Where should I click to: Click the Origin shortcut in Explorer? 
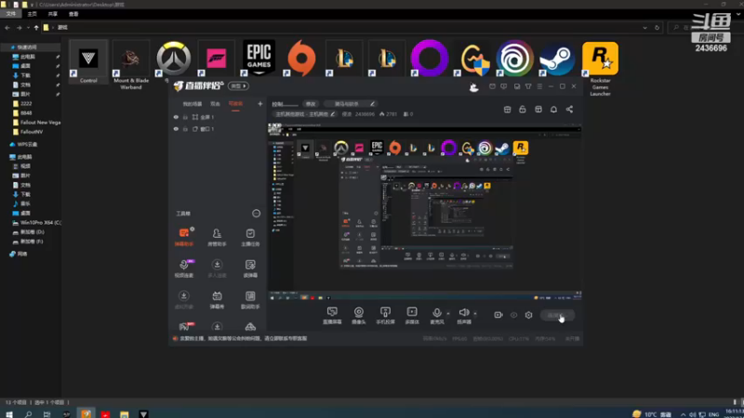click(x=301, y=59)
